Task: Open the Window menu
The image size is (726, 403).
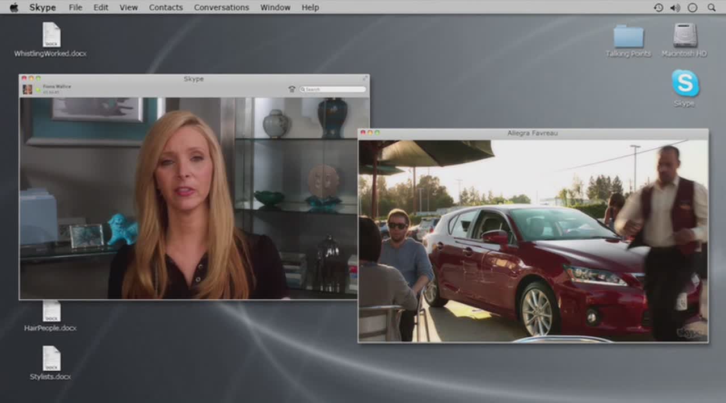Action: (x=275, y=7)
